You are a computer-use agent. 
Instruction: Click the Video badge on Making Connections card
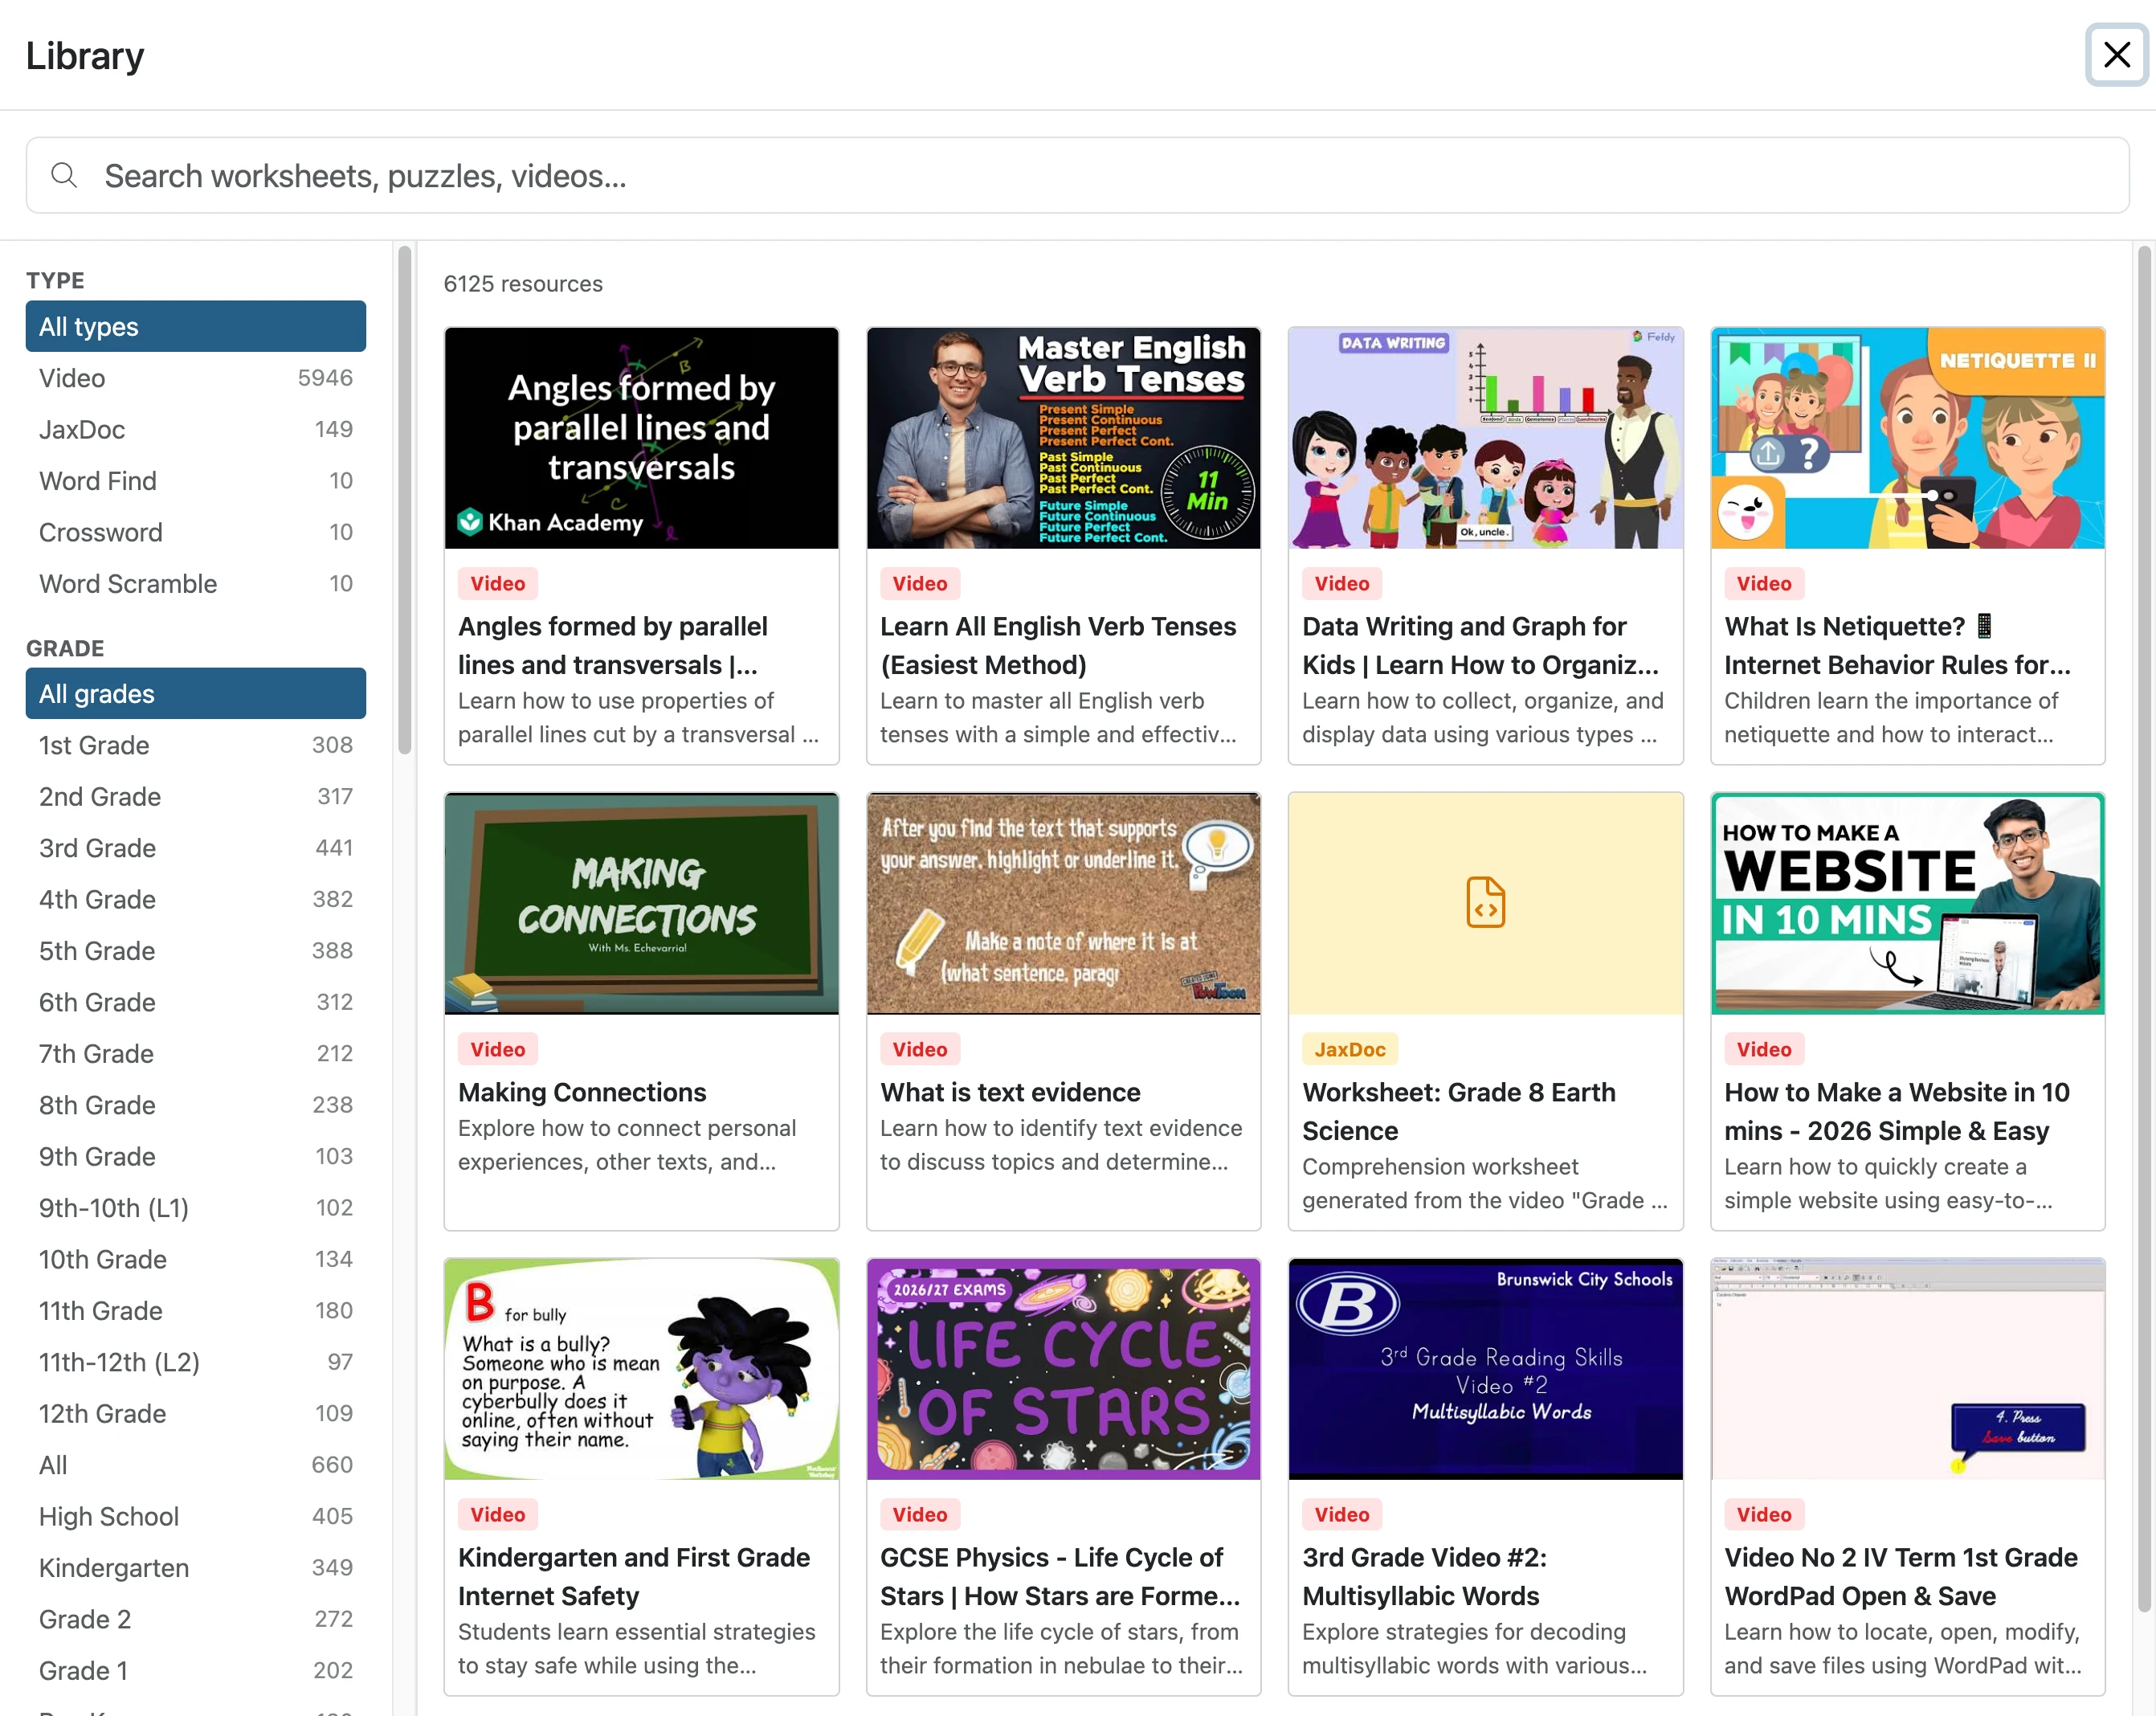(498, 1049)
